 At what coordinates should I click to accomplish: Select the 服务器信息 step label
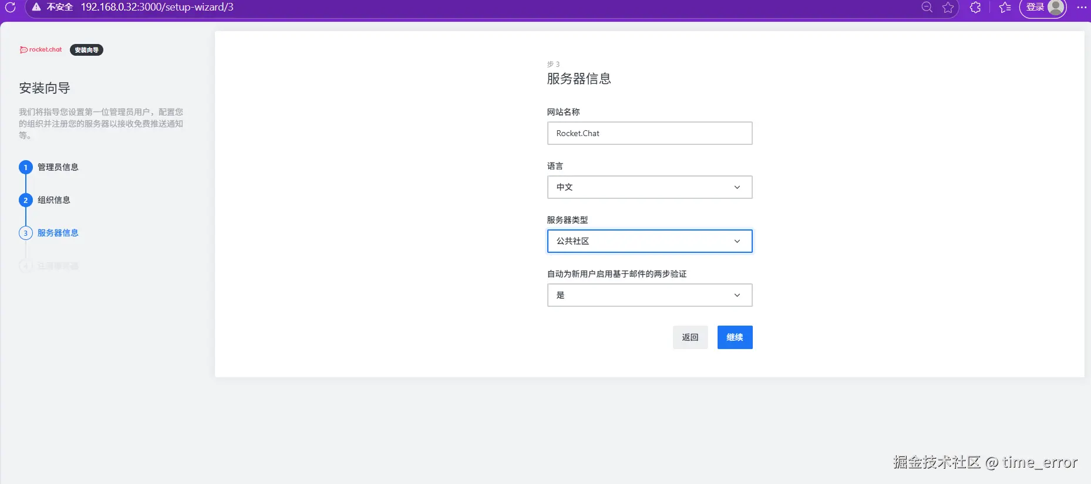(x=58, y=233)
